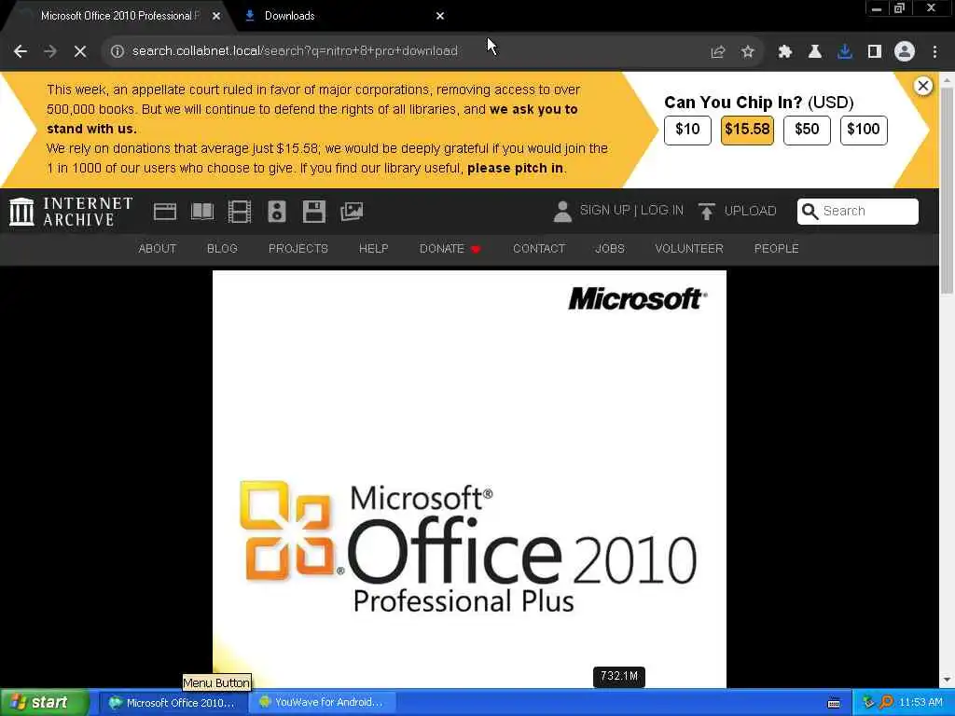Bookmark this page with the star icon
Viewport: 955px width, 716px height.
748,52
